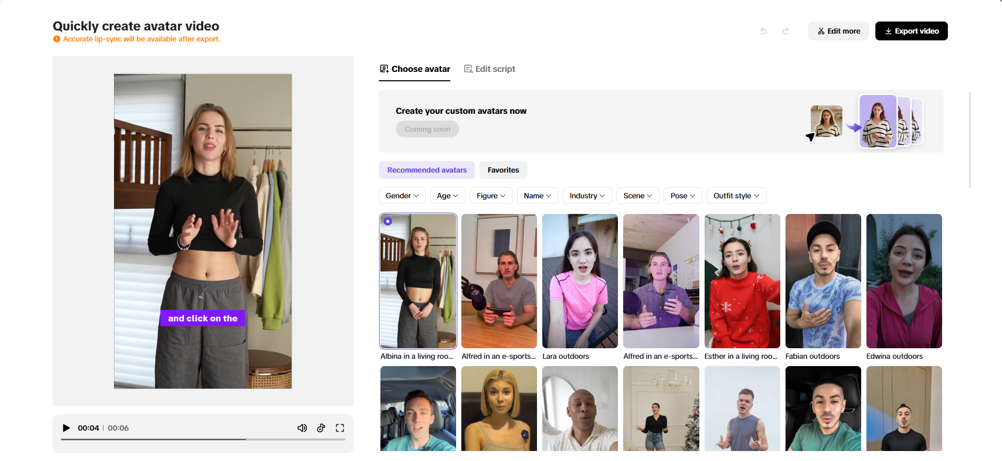
Task: Click the avatar panel vertical scrollbar
Action: click(x=970, y=140)
